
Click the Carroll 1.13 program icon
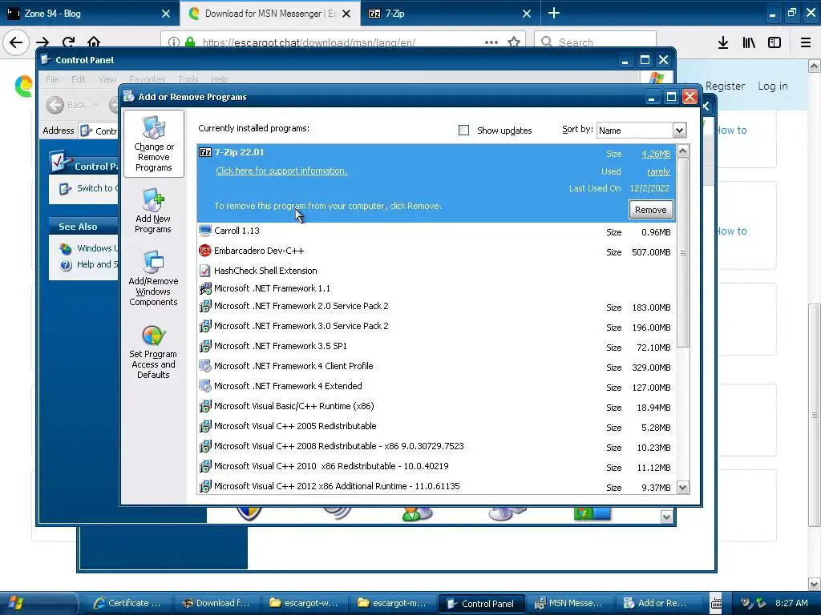[x=205, y=231]
